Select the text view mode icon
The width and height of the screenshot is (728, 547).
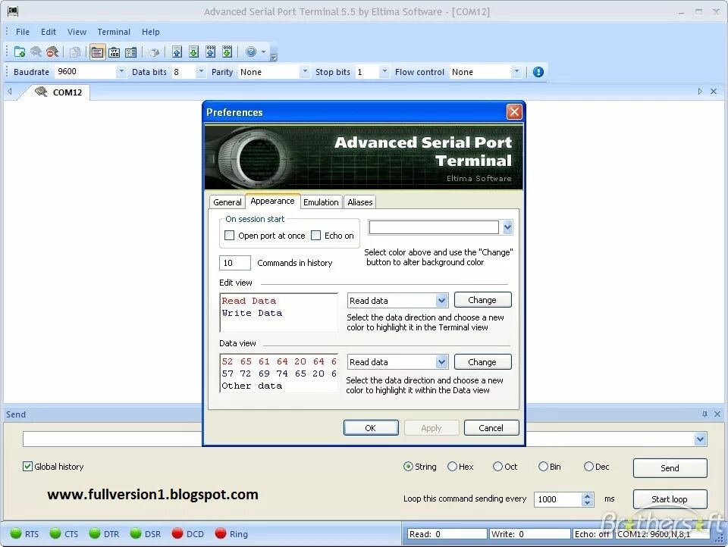click(x=97, y=52)
